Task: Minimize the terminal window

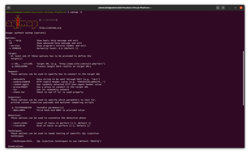Action: (229, 8)
